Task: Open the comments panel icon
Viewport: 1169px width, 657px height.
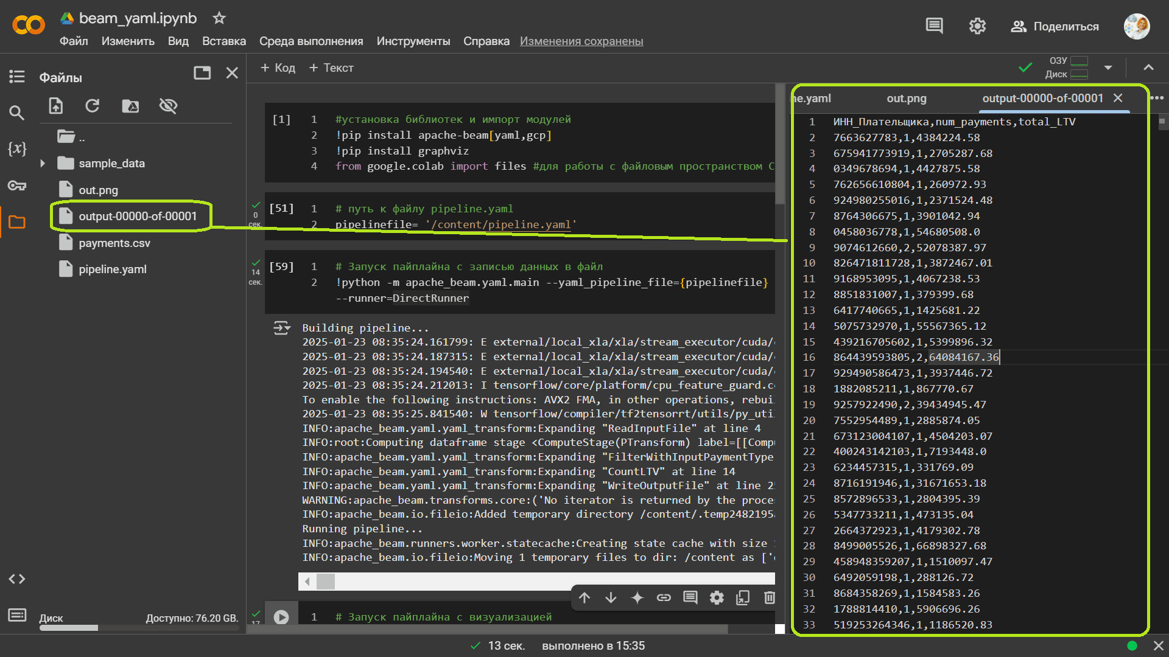Action: [934, 26]
